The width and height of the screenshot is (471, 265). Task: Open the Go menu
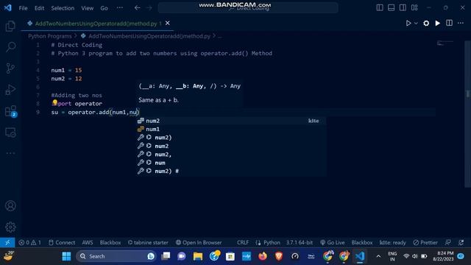(x=104, y=8)
